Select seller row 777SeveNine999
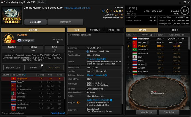191x117 pixels. pyautogui.click(x=32, y=90)
